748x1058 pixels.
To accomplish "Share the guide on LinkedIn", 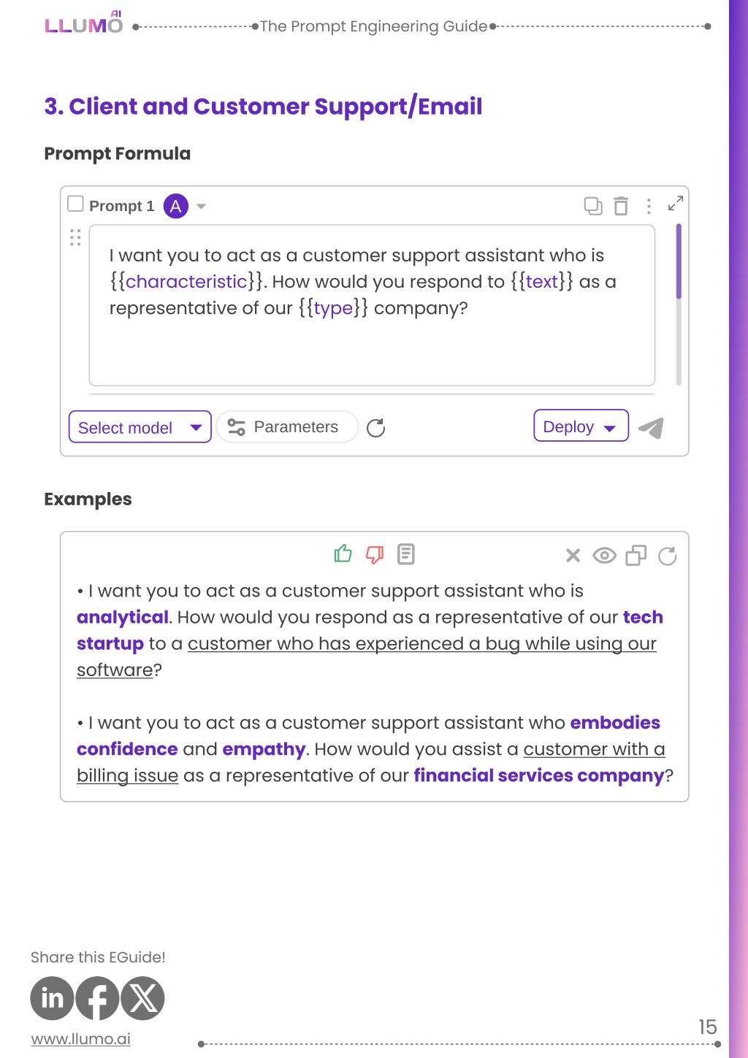I will 52,998.
